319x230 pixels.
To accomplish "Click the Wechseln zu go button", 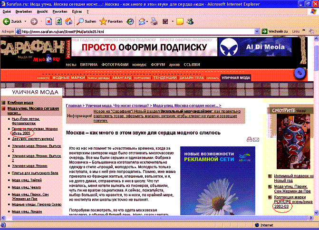I will 275,31.
